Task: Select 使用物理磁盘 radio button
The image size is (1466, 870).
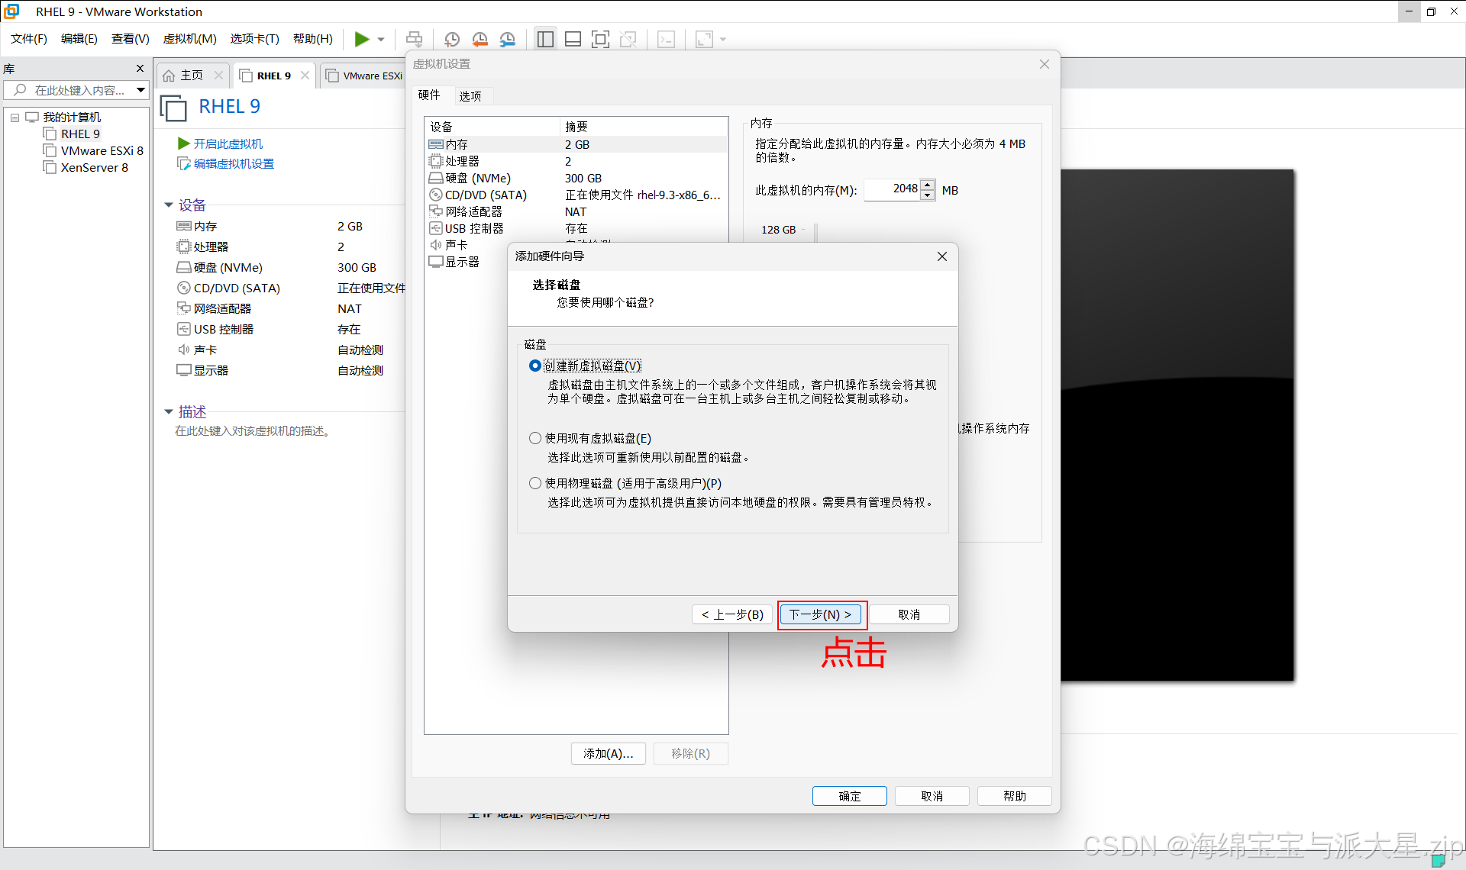Action: click(535, 483)
